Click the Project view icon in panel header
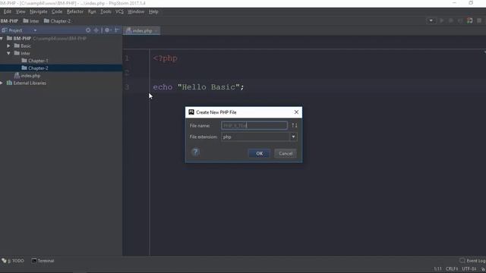The height and width of the screenshot is (273, 486). click(4, 30)
